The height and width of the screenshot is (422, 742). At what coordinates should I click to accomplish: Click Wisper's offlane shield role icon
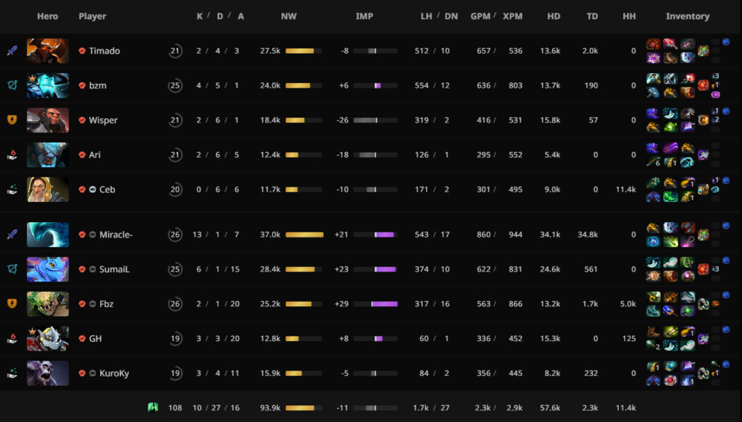click(x=12, y=120)
